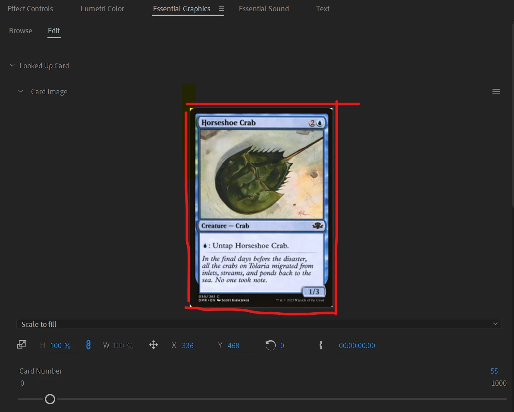514x412 pixels.
Task: Click the rotation icon
Action: [x=270, y=345]
